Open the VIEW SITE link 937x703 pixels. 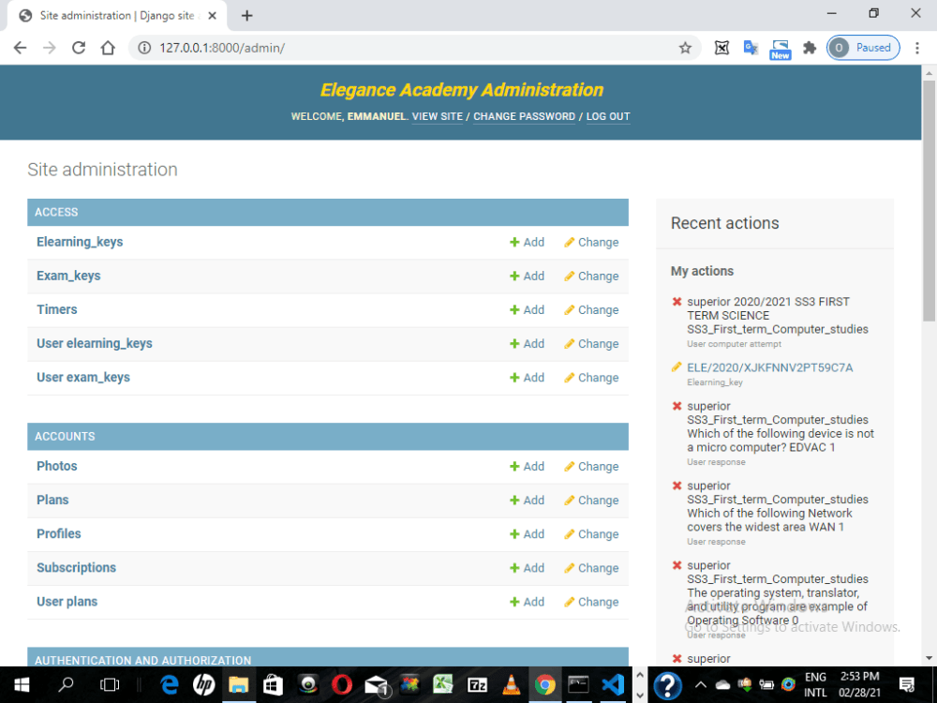(x=437, y=116)
